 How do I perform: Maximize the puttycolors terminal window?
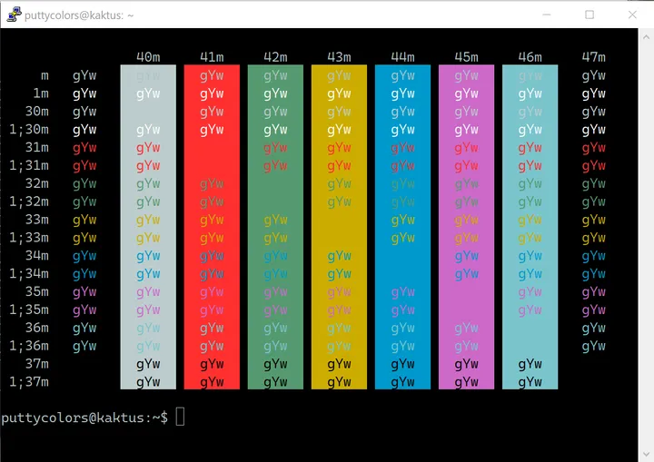590,15
